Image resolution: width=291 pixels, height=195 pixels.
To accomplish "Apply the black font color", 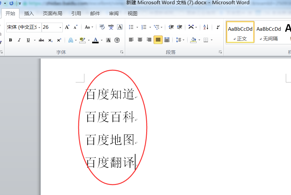I will [x=95, y=40].
